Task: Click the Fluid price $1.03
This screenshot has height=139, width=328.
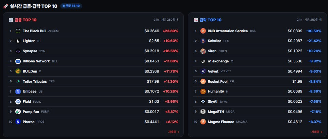Action: pyautogui.click(x=154, y=101)
